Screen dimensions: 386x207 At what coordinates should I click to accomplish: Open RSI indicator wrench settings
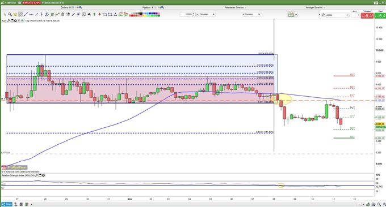[37, 175]
